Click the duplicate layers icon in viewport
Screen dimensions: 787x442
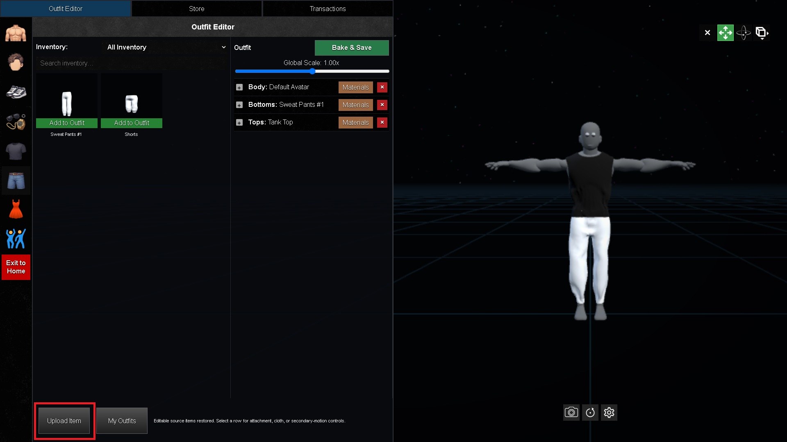click(x=762, y=33)
